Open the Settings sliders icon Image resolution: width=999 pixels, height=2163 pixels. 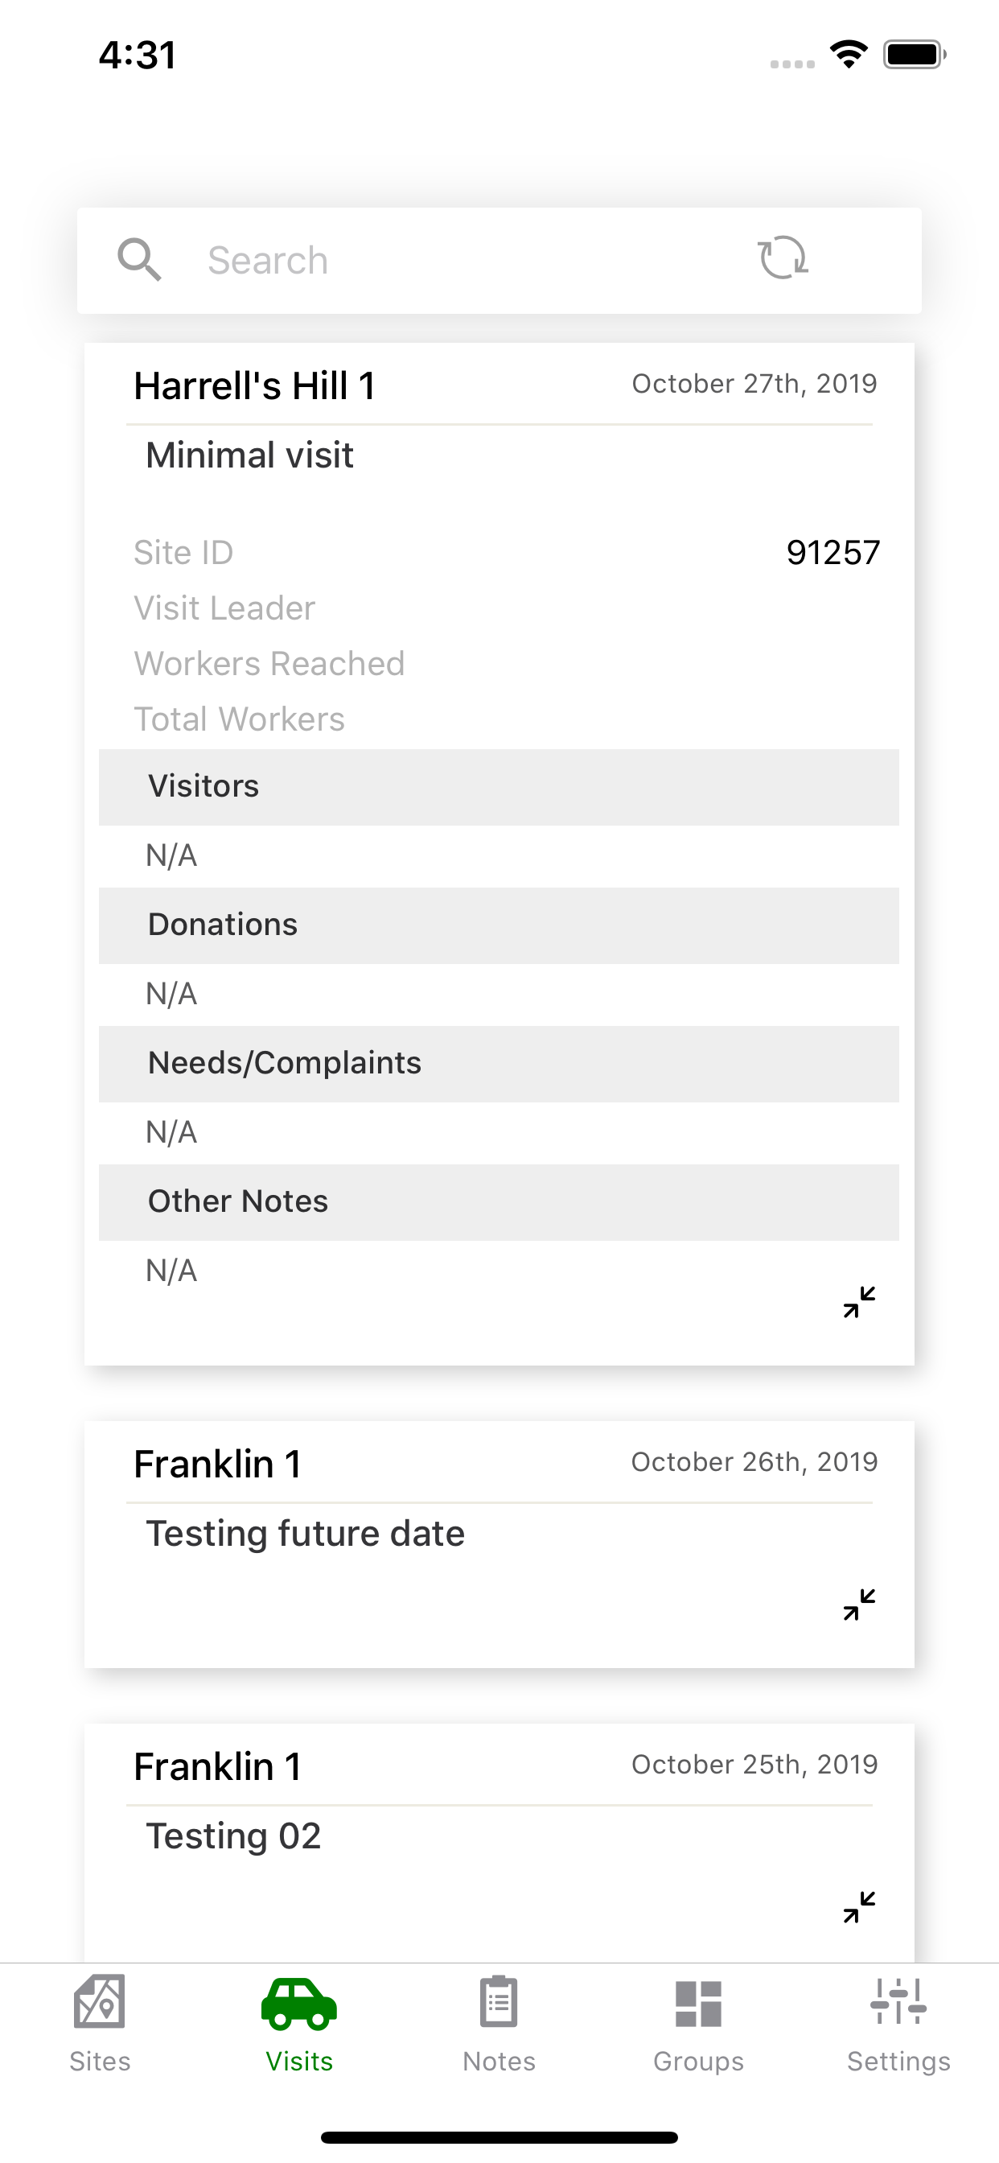[x=898, y=2002]
